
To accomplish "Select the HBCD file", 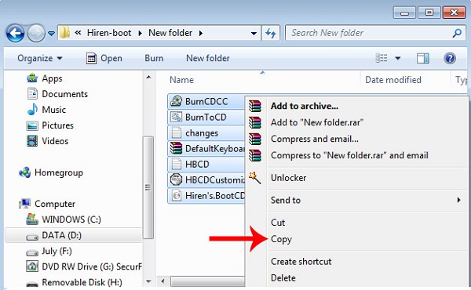I will tap(206, 164).
